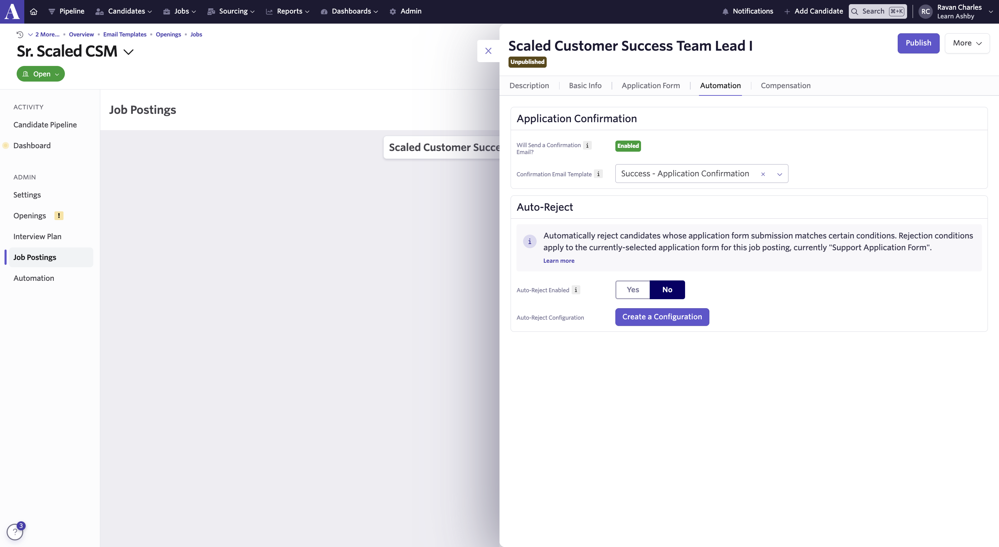Image resolution: width=999 pixels, height=547 pixels.
Task: Open the Learn more link
Action: (x=558, y=261)
